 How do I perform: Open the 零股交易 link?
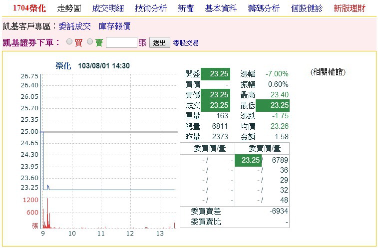pos(186,43)
